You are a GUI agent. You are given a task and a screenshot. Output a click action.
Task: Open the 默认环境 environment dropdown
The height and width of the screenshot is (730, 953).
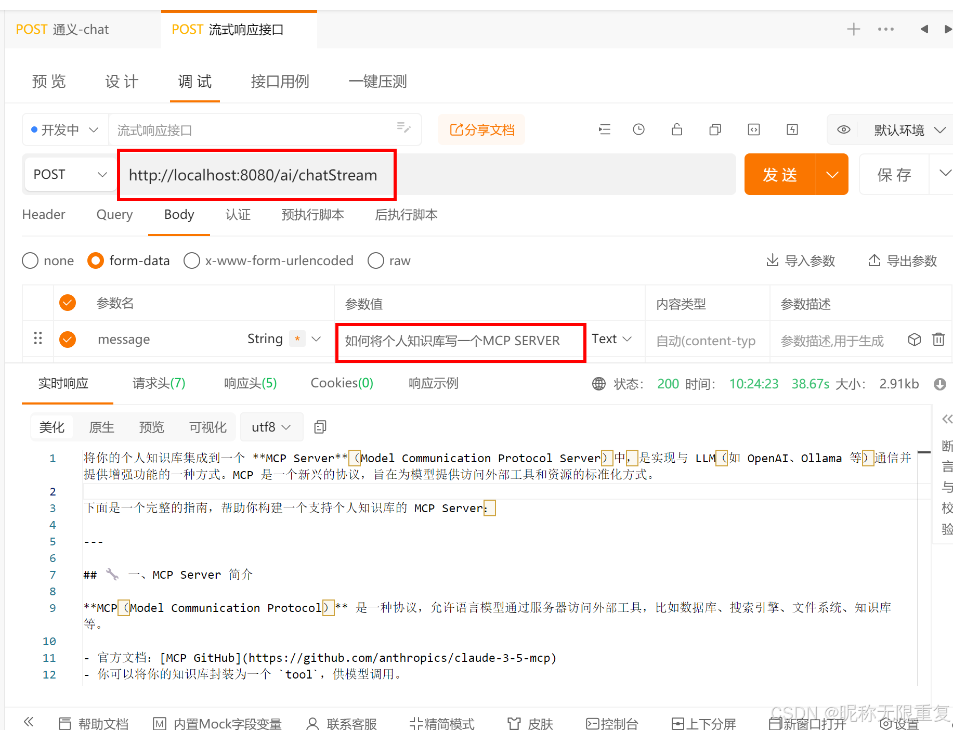[909, 130]
